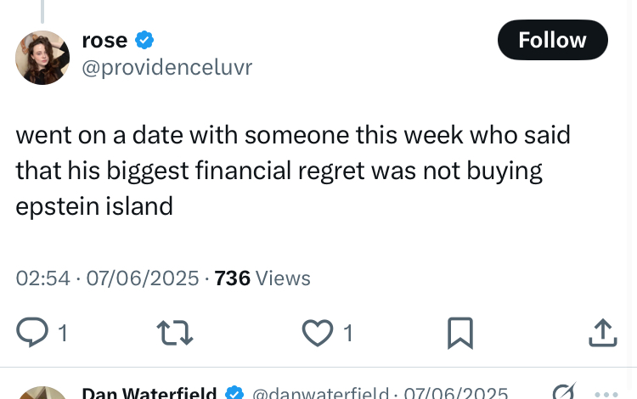This screenshot has height=399, width=637.
Task: Click Dan Waterfield's avatar thumbnail
Action: coord(42,393)
